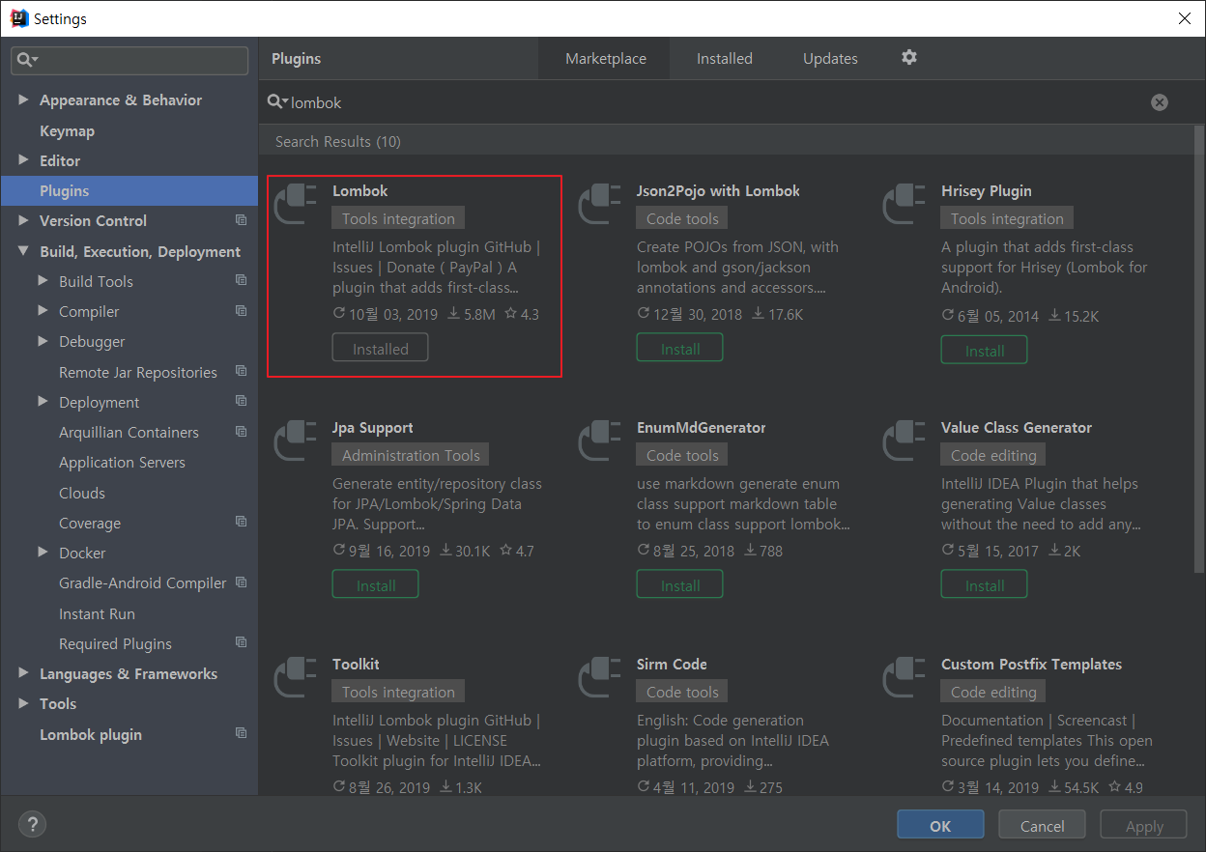Click the project-level icon beside Required Plugins
1206x852 pixels.
[x=241, y=643]
